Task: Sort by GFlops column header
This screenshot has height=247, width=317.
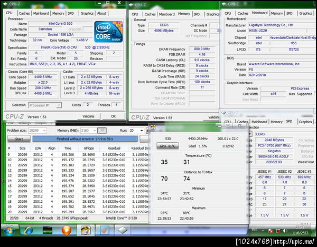Action: point(89,149)
